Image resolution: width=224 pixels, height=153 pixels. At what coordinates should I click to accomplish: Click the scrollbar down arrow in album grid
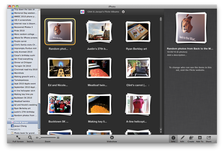[x=161, y=132]
